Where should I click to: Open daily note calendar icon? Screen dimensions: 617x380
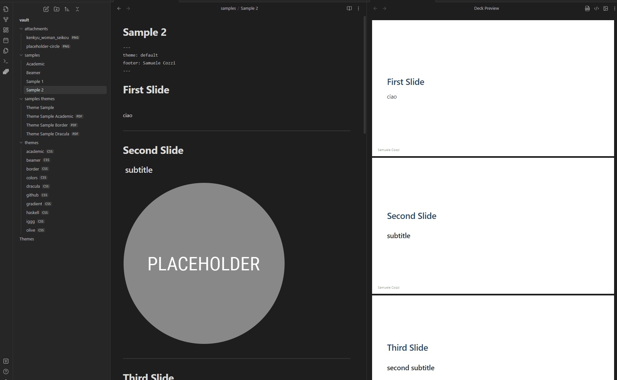click(x=6, y=40)
